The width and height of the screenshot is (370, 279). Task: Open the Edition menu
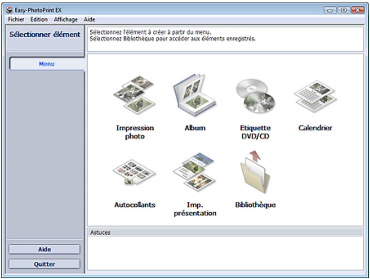[x=39, y=19]
